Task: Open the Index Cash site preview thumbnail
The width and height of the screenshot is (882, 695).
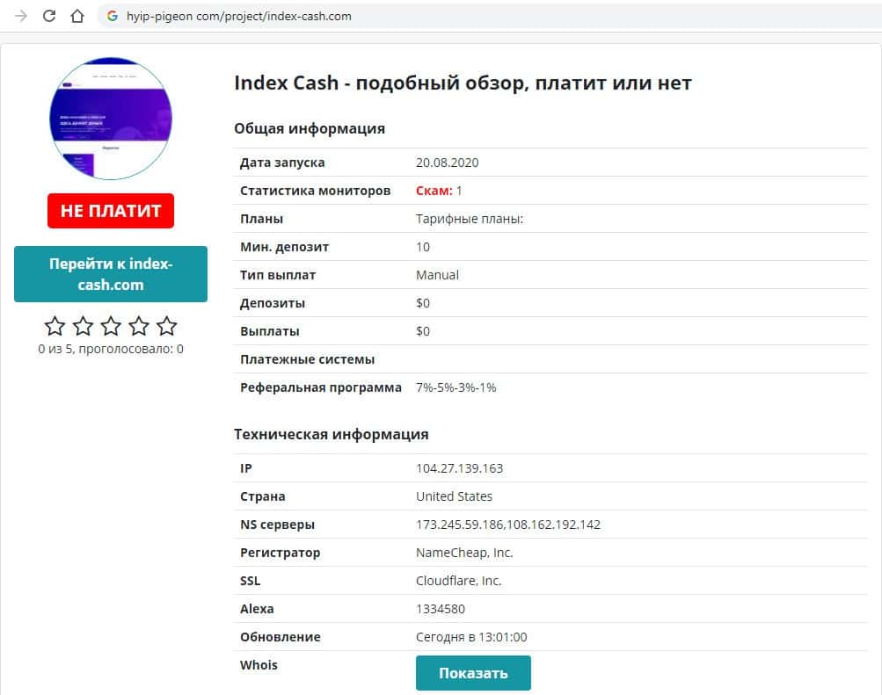Action: pyautogui.click(x=111, y=119)
